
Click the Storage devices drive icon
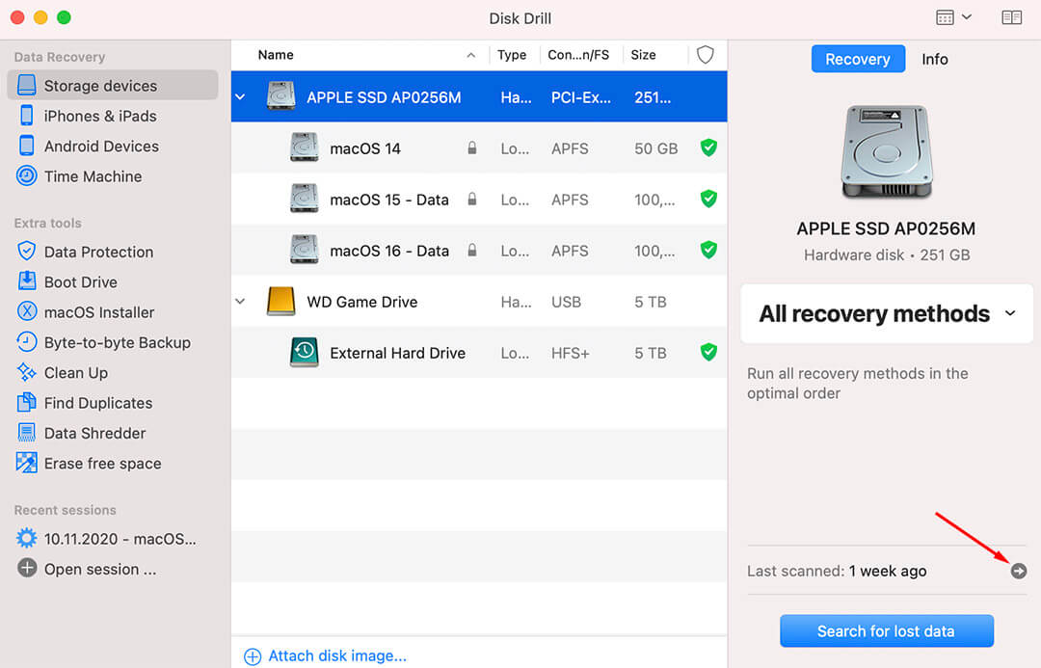click(x=27, y=85)
